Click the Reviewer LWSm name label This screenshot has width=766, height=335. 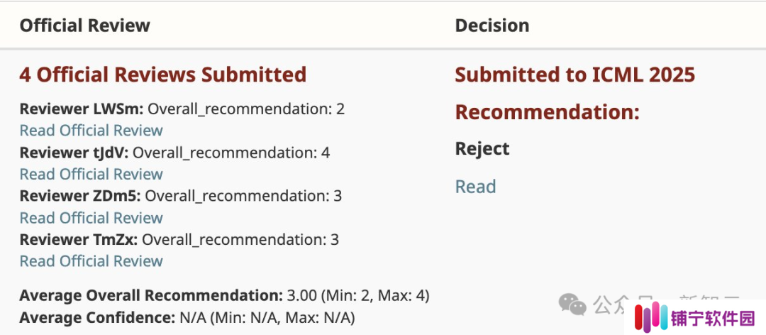82,109
